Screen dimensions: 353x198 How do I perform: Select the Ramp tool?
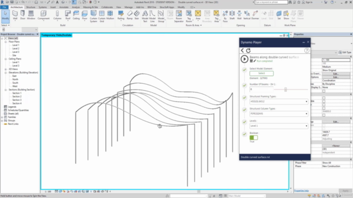tap(130, 15)
